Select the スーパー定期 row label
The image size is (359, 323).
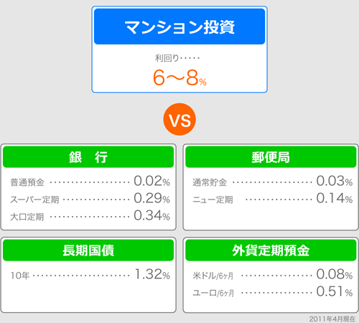point(34,200)
